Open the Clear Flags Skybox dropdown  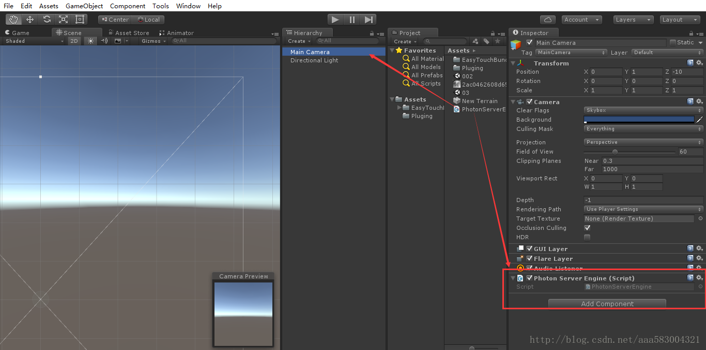pyautogui.click(x=643, y=110)
